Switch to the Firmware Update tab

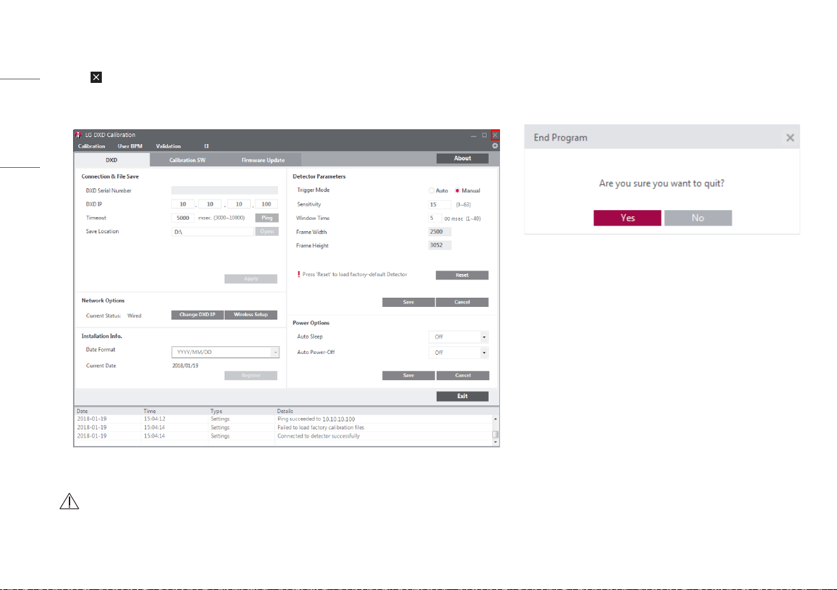pyautogui.click(x=263, y=160)
